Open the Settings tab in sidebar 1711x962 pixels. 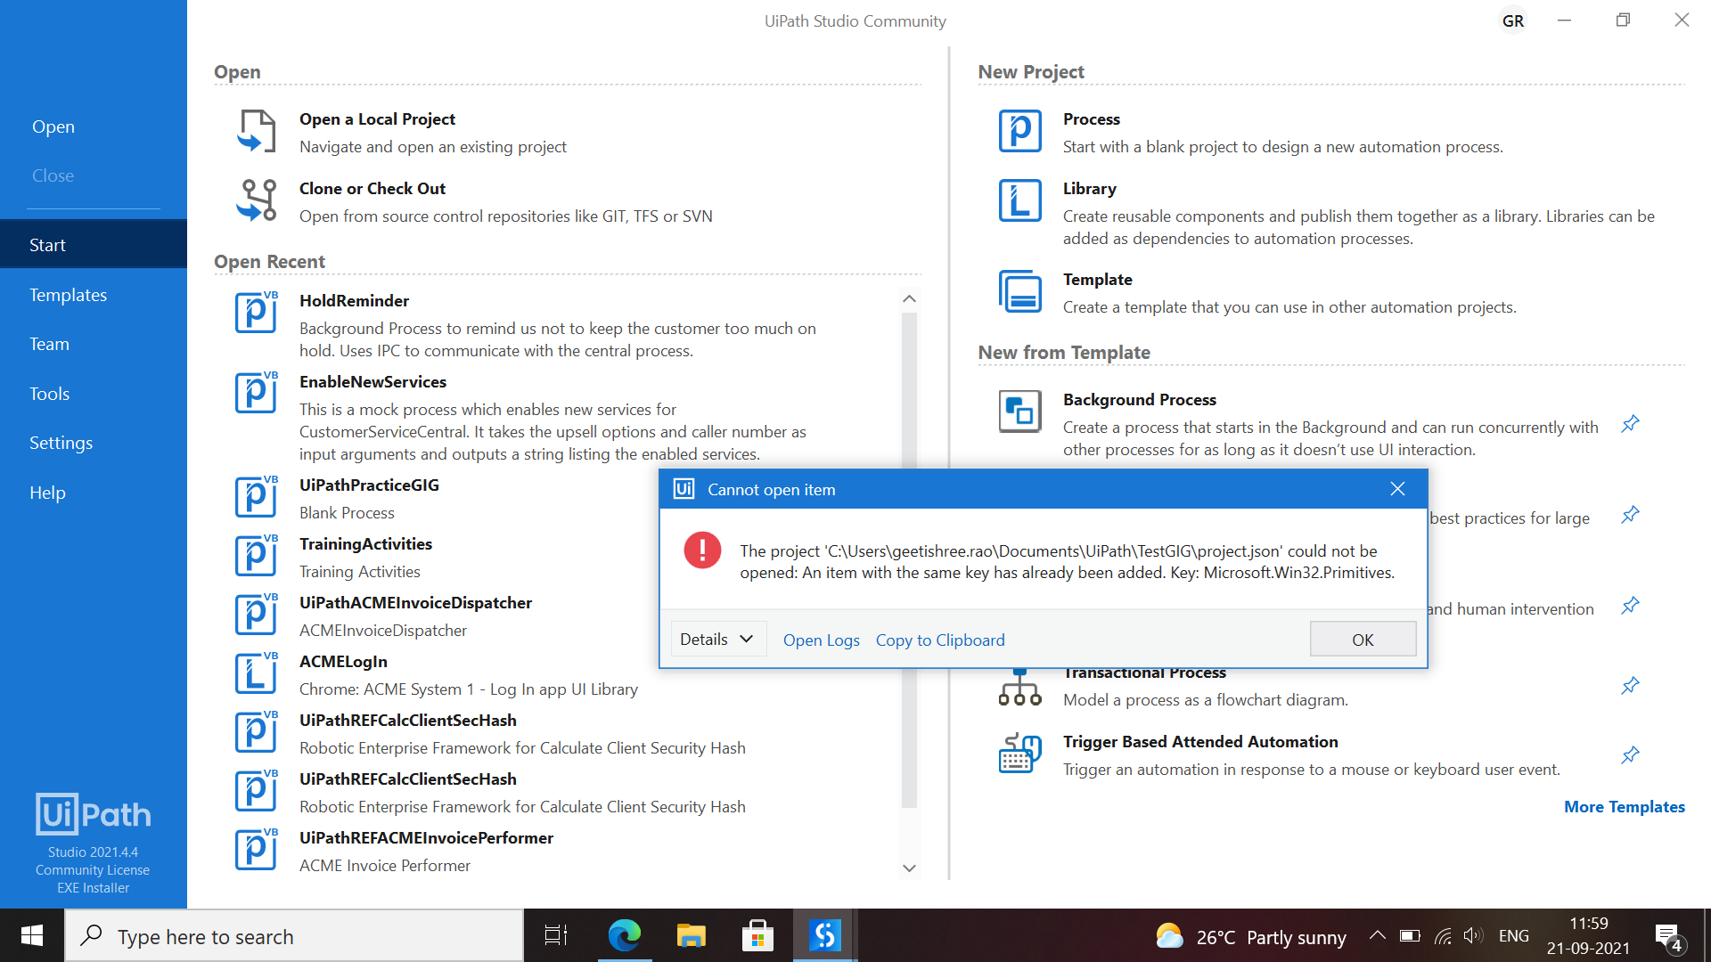coord(61,443)
